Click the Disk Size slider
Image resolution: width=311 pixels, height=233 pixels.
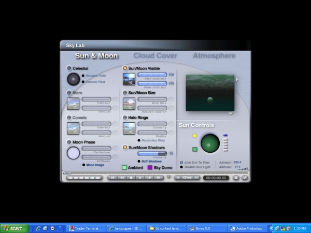click(x=152, y=99)
